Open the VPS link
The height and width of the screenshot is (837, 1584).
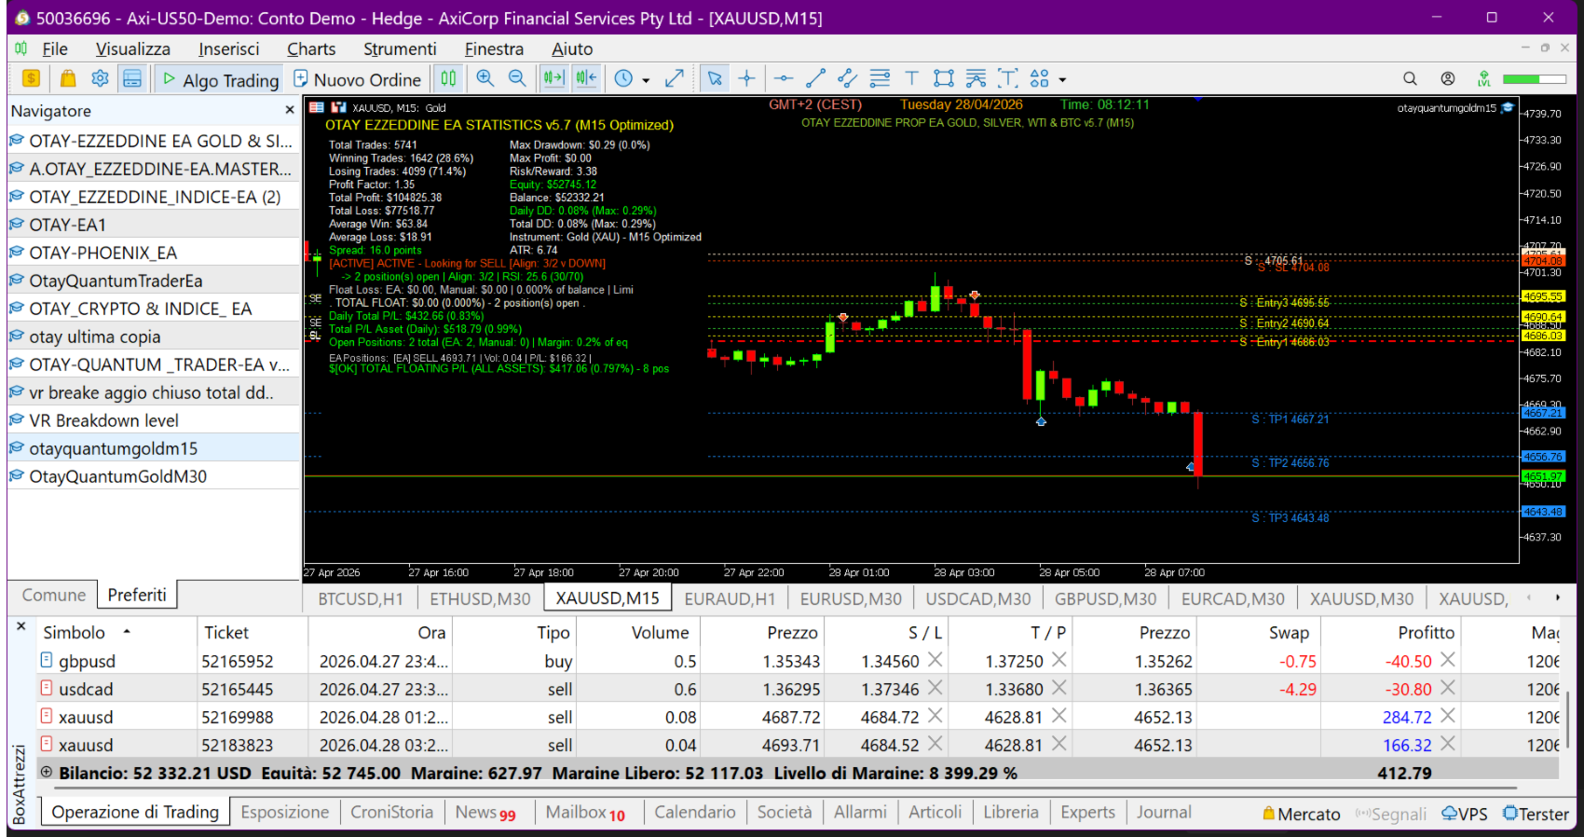pos(1465,814)
